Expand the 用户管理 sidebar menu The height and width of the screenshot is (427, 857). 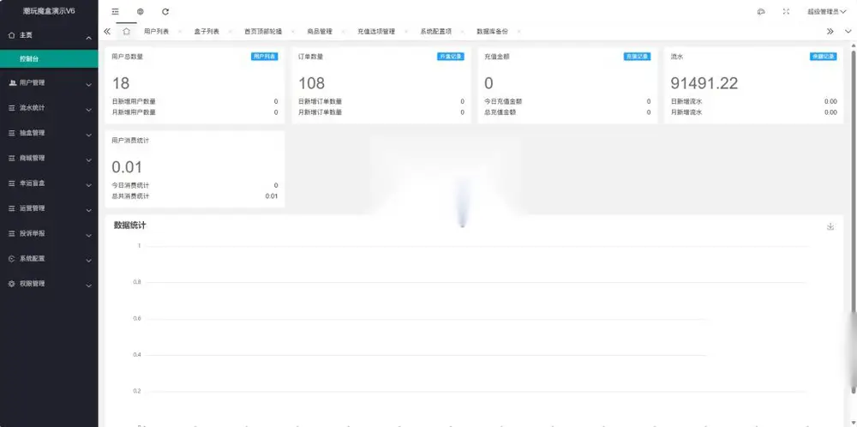pyautogui.click(x=49, y=83)
